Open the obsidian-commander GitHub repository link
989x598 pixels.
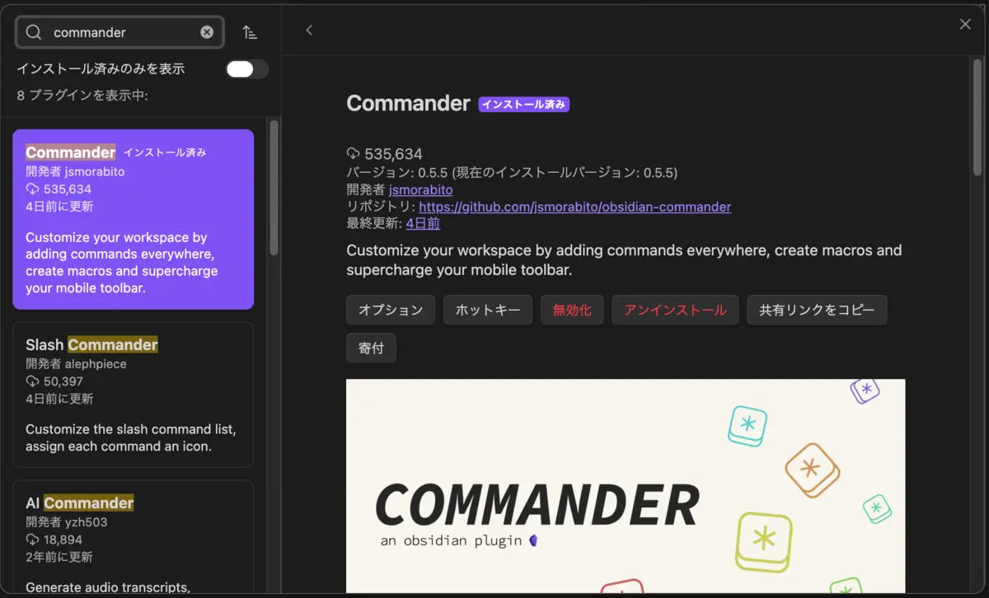pos(574,207)
